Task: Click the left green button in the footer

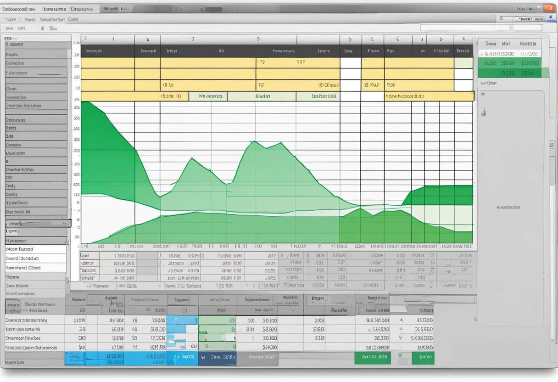Action: click(x=372, y=356)
